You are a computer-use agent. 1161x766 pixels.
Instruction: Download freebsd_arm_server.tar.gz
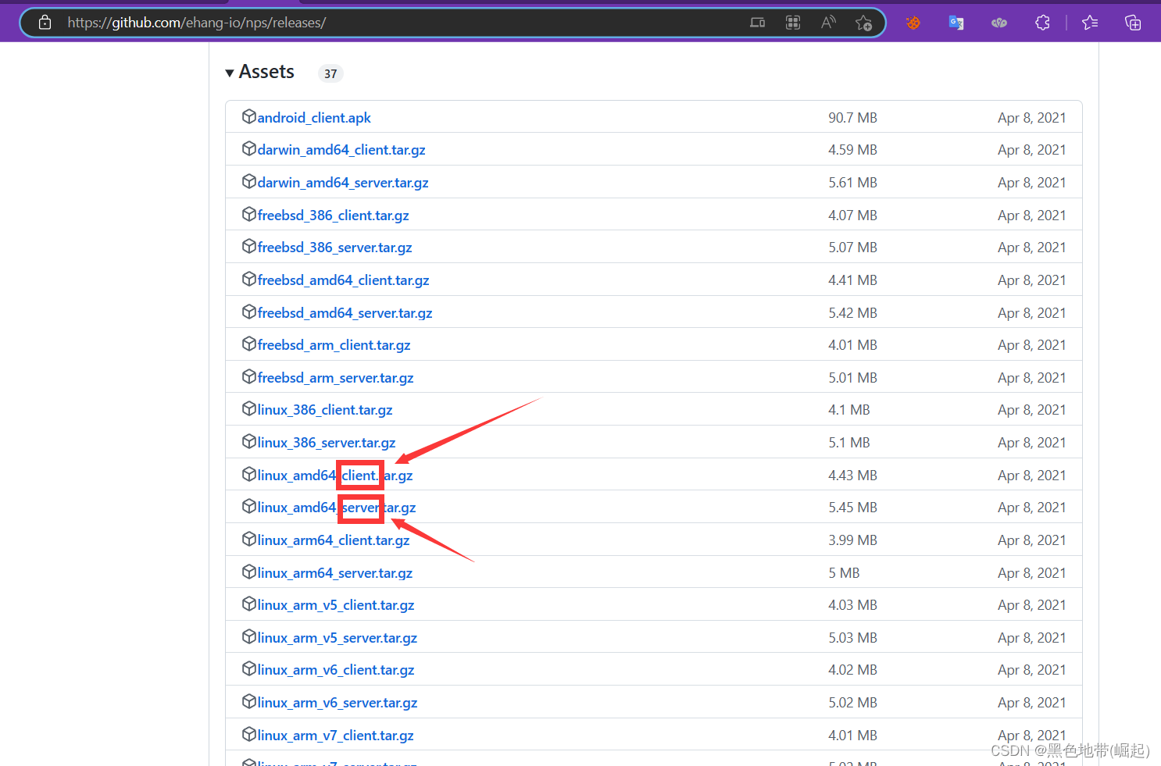[335, 378]
